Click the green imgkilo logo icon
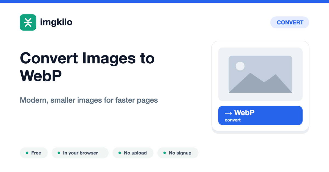This screenshot has height=172, width=329. point(28,22)
